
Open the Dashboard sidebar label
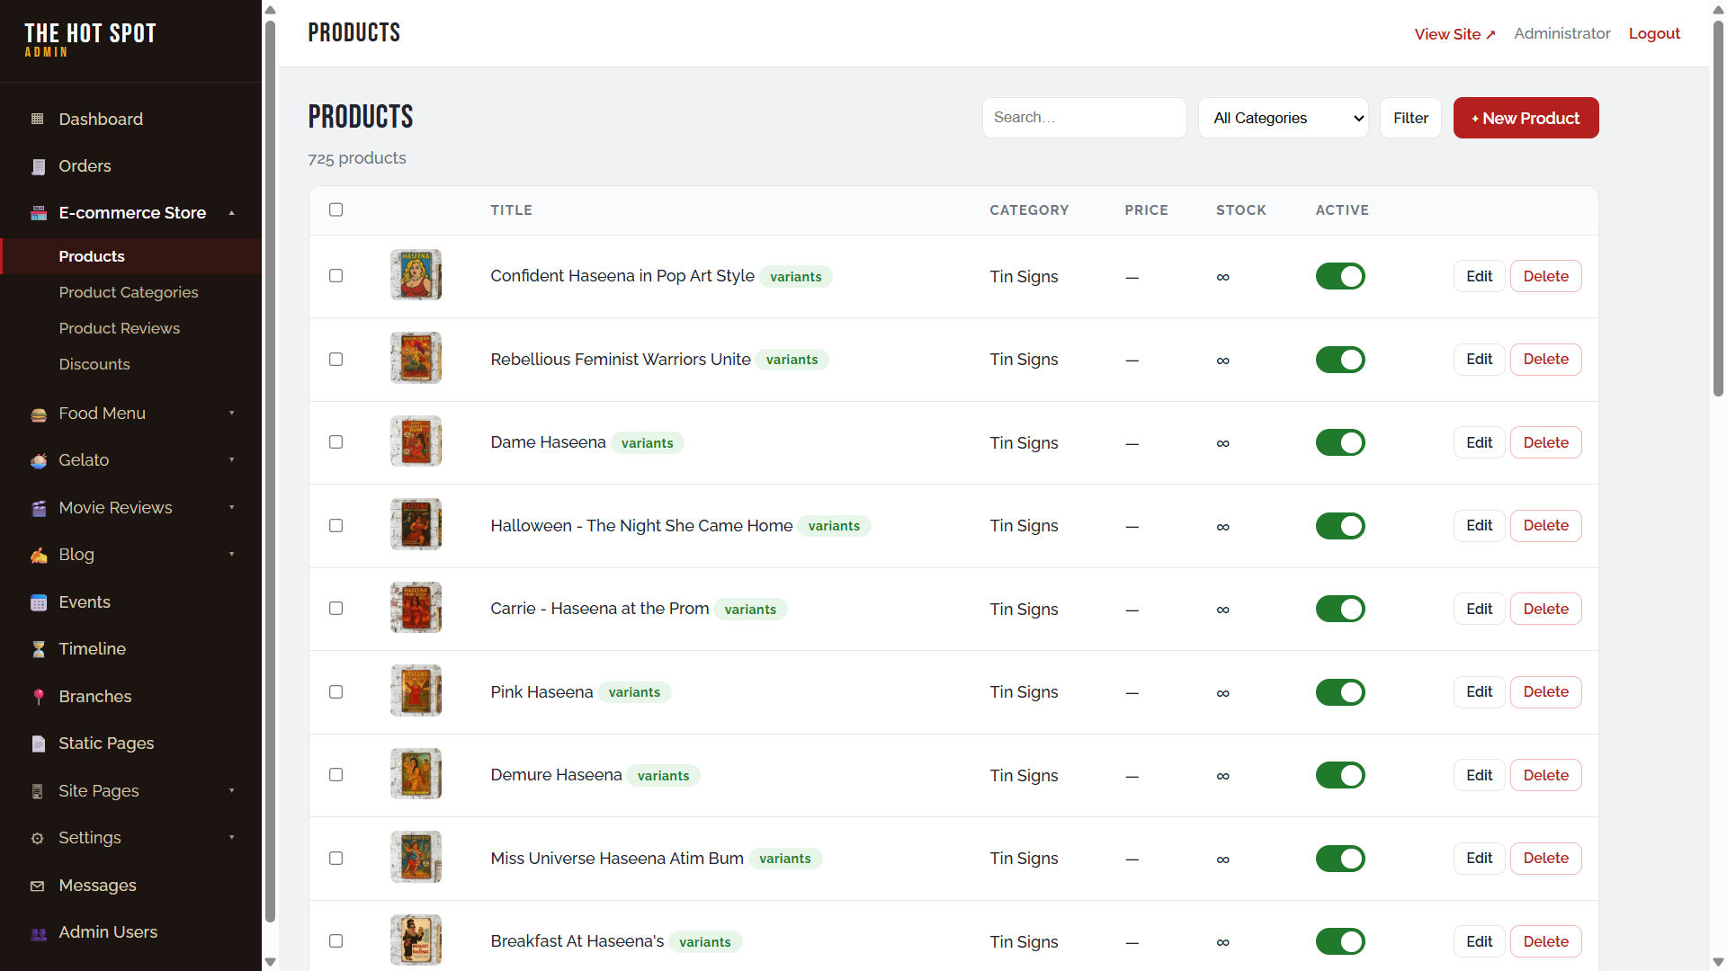(101, 119)
